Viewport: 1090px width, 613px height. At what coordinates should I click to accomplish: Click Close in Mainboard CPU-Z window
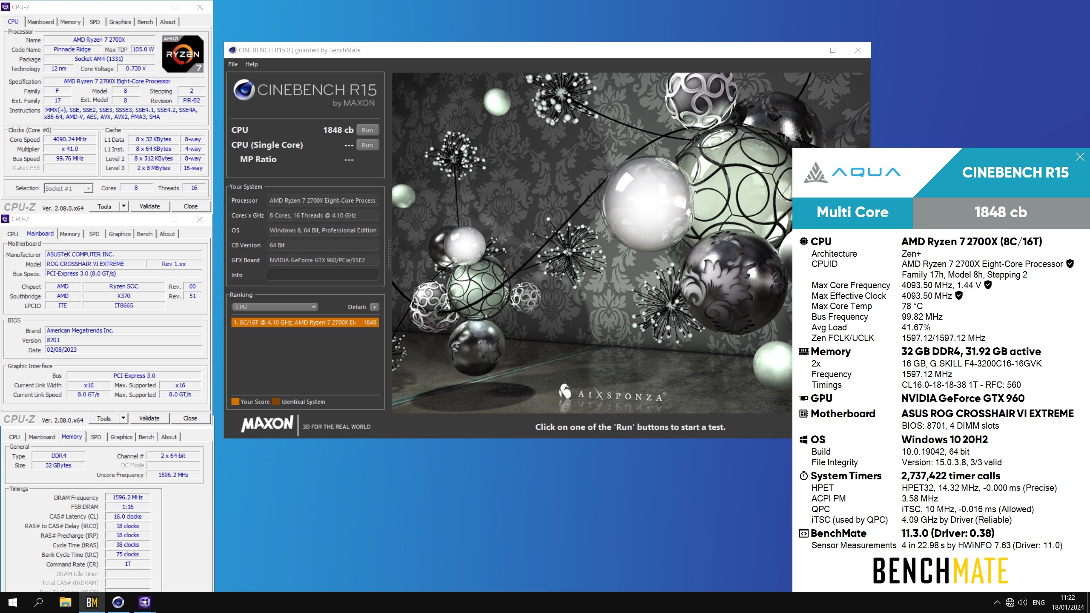[190, 418]
